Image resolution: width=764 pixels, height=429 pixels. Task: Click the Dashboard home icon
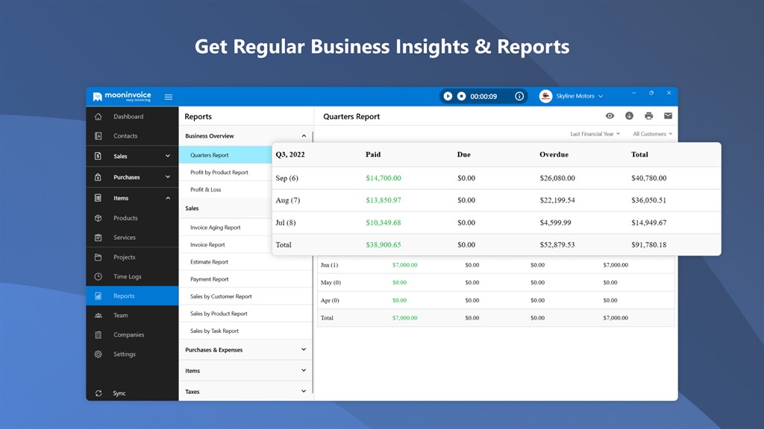pyautogui.click(x=98, y=117)
